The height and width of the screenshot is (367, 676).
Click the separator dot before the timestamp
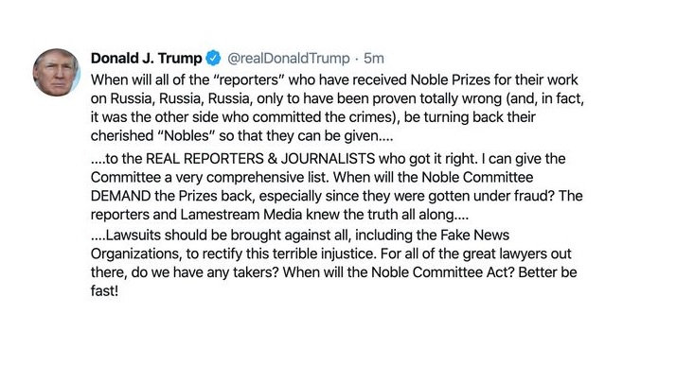pyautogui.click(x=357, y=59)
